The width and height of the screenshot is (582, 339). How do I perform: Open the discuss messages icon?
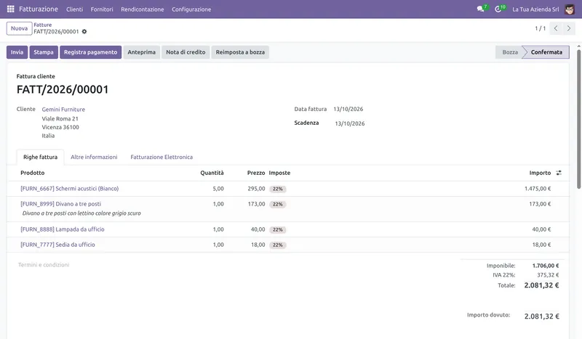click(x=480, y=9)
